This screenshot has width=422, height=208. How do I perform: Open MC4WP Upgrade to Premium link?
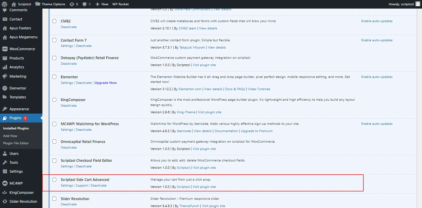point(257,131)
